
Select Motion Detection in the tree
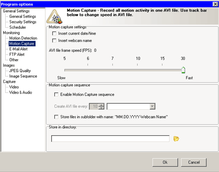23,38
